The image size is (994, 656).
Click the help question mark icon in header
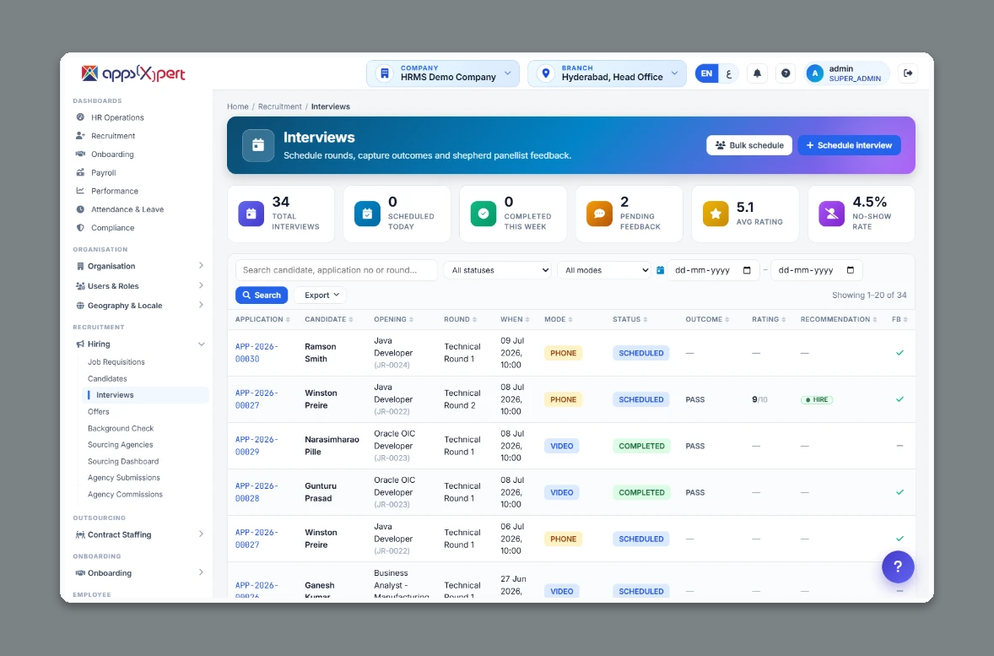click(x=786, y=73)
